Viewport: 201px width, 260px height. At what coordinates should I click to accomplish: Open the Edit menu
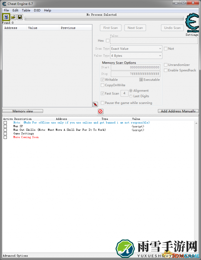click(x=15, y=10)
